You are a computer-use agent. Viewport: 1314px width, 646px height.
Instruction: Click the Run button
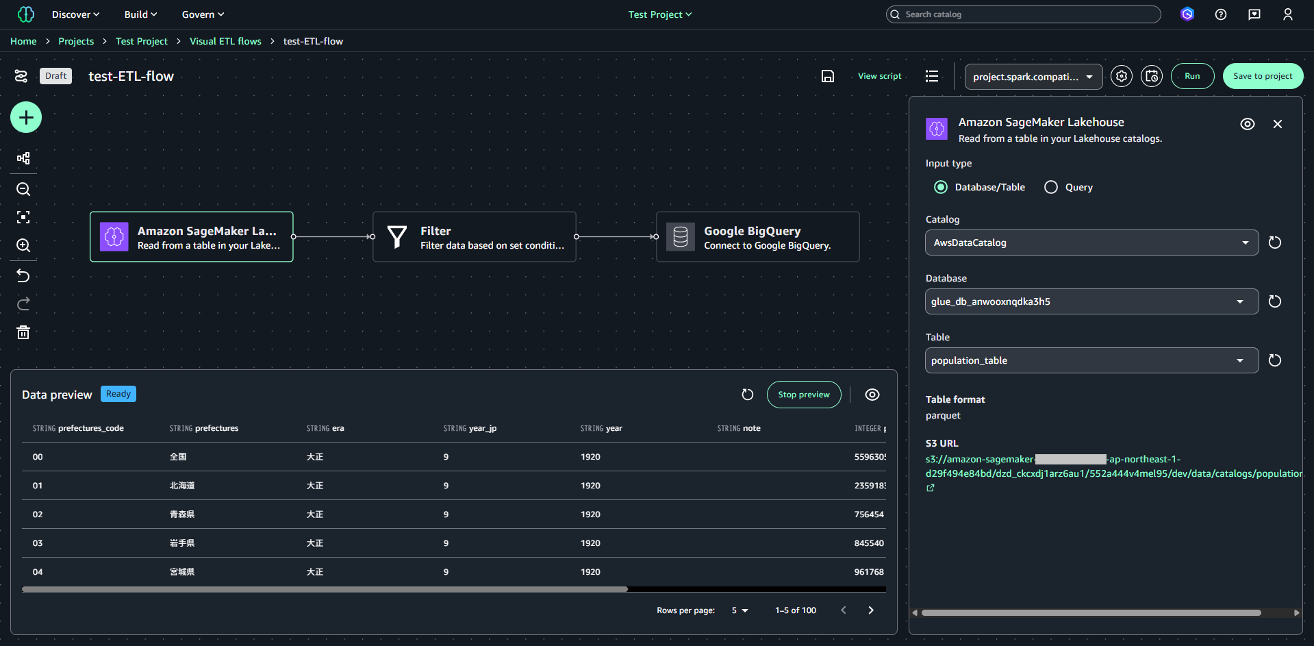pyautogui.click(x=1192, y=76)
